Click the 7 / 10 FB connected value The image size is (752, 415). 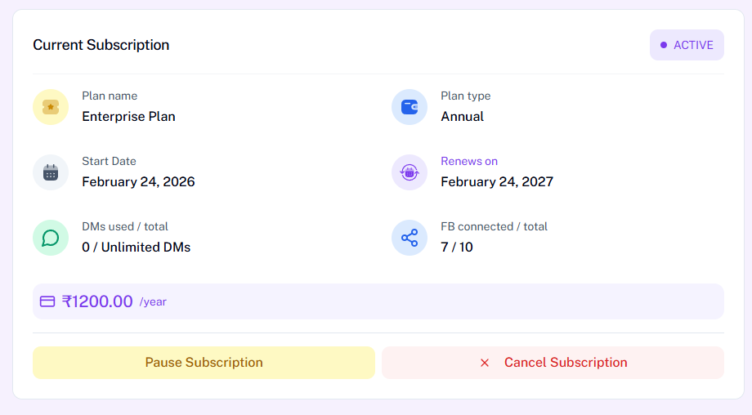(456, 247)
